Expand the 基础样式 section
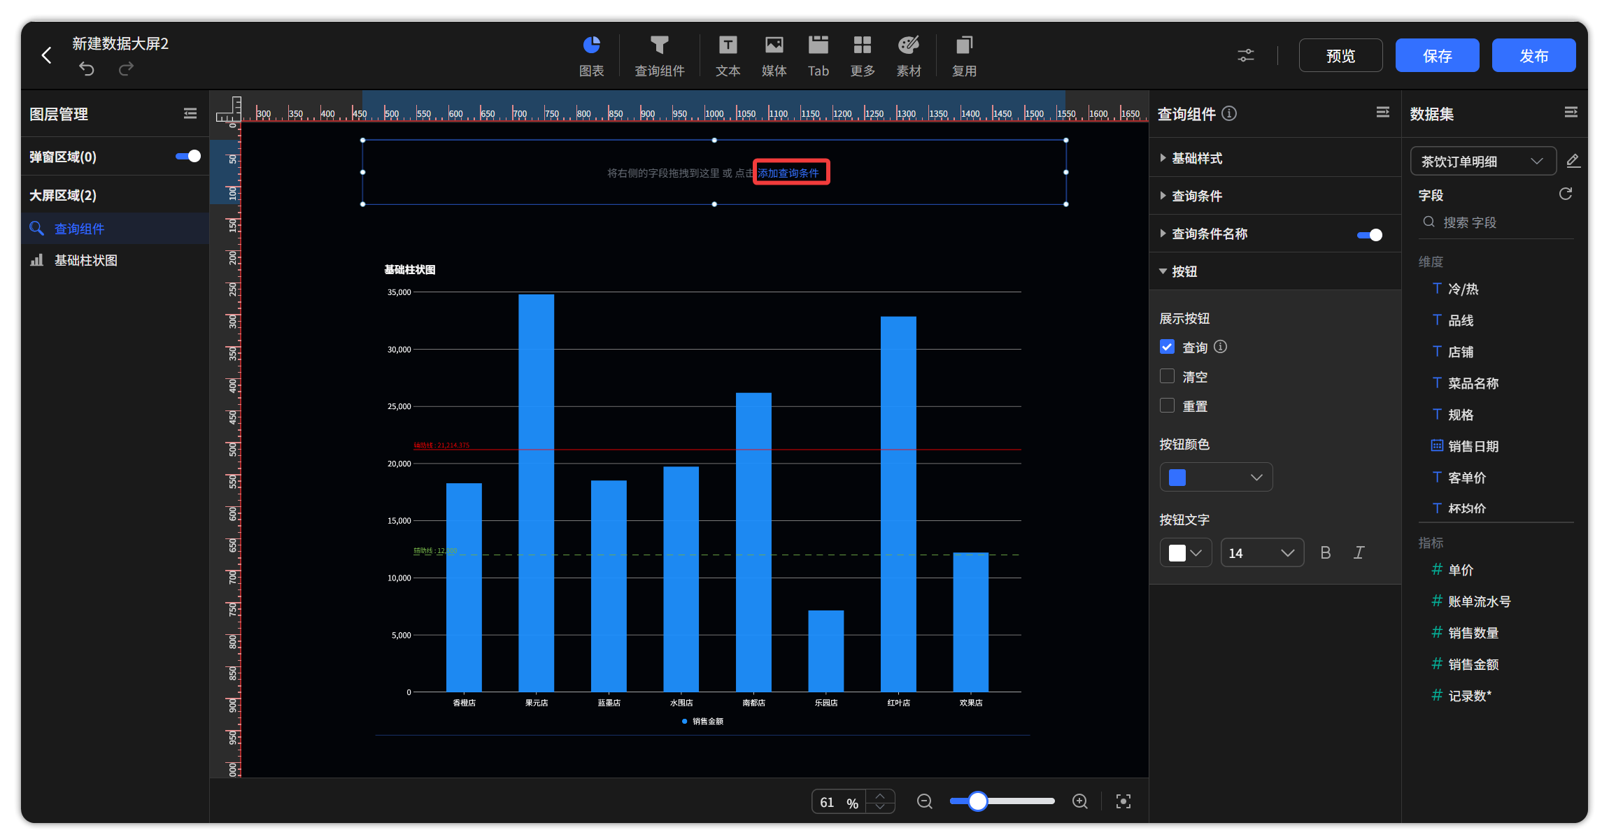Viewport: 1609px width, 837px height. [x=1275, y=158]
